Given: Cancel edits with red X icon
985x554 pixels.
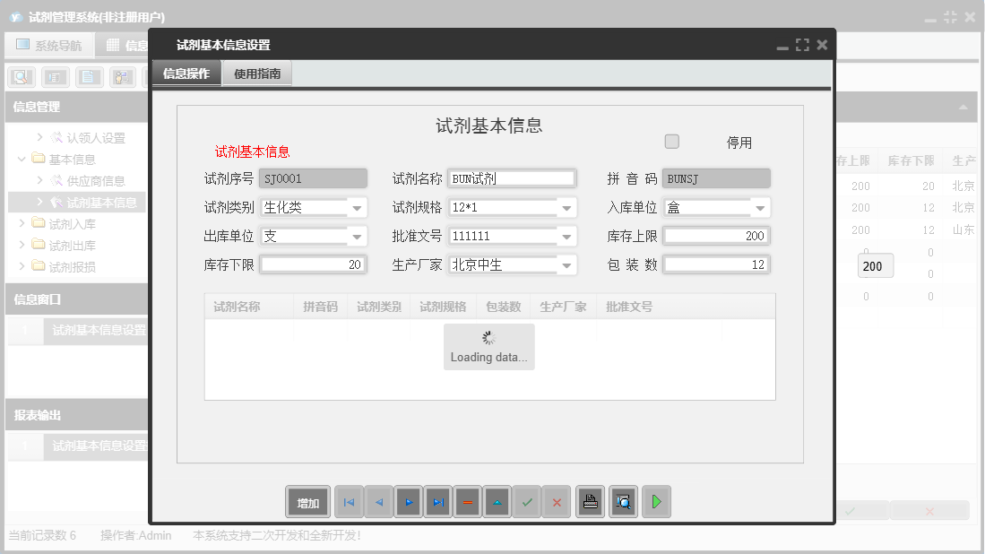Looking at the screenshot, I should tap(557, 501).
